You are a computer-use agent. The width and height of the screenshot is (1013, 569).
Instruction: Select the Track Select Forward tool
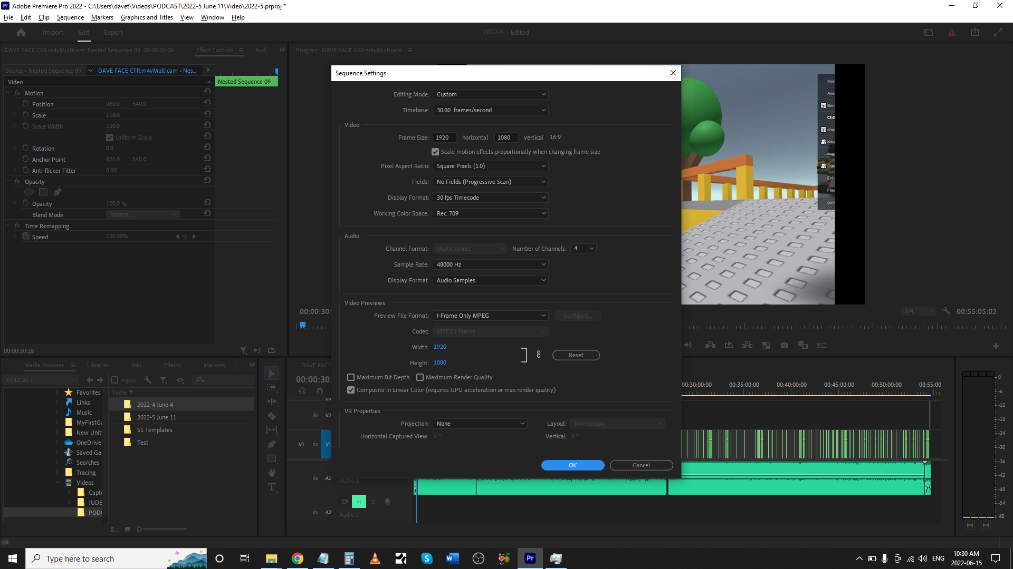tap(272, 387)
